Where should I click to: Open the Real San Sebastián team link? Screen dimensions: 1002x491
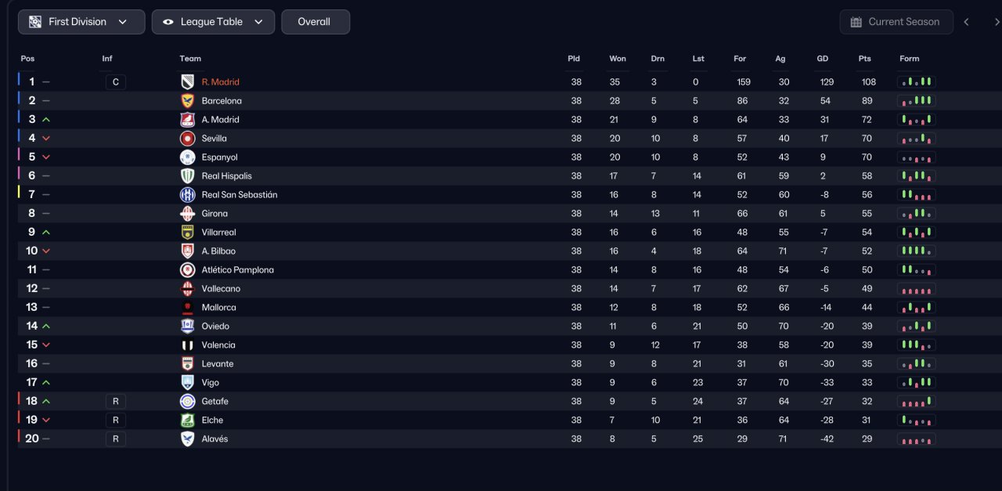pos(240,194)
